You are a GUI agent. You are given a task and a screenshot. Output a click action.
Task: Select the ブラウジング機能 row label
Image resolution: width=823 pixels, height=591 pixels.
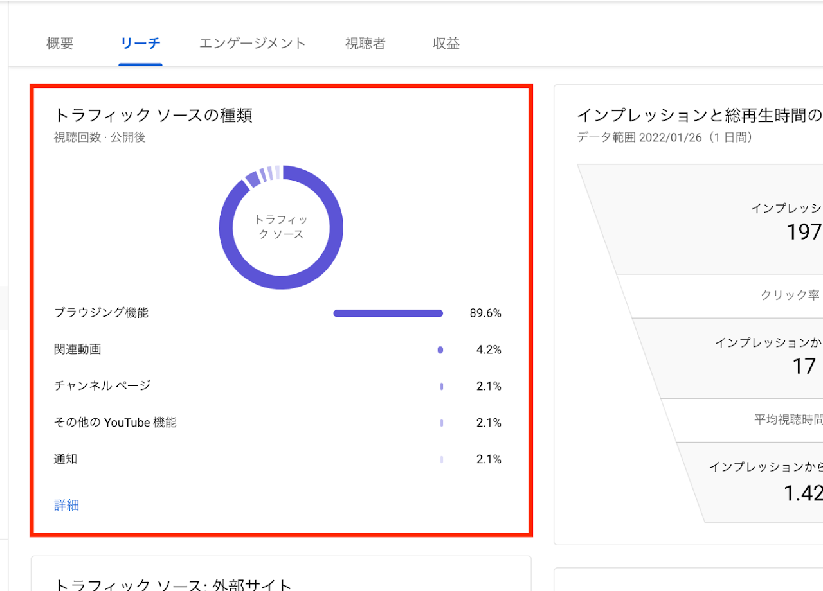pyautogui.click(x=101, y=313)
